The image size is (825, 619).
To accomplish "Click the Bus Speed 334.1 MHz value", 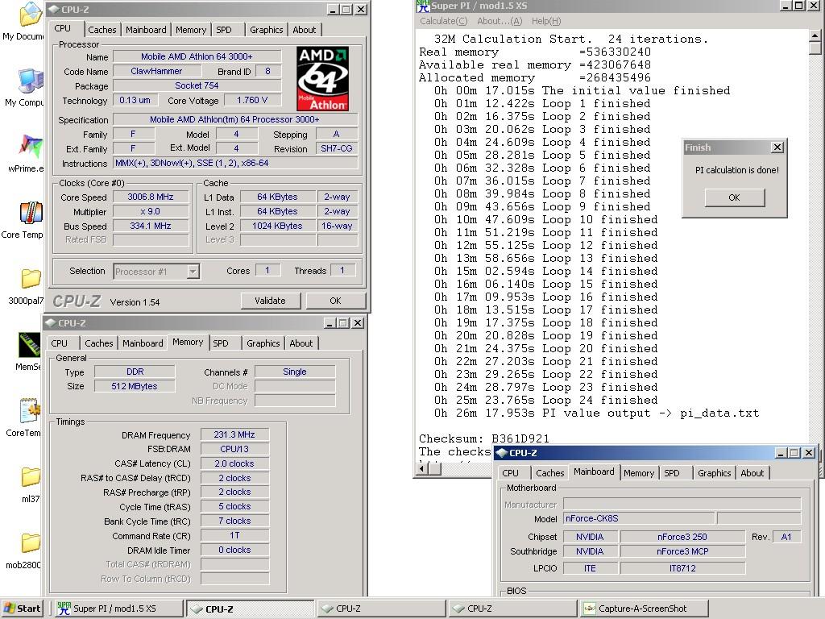I will (x=151, y=226).
